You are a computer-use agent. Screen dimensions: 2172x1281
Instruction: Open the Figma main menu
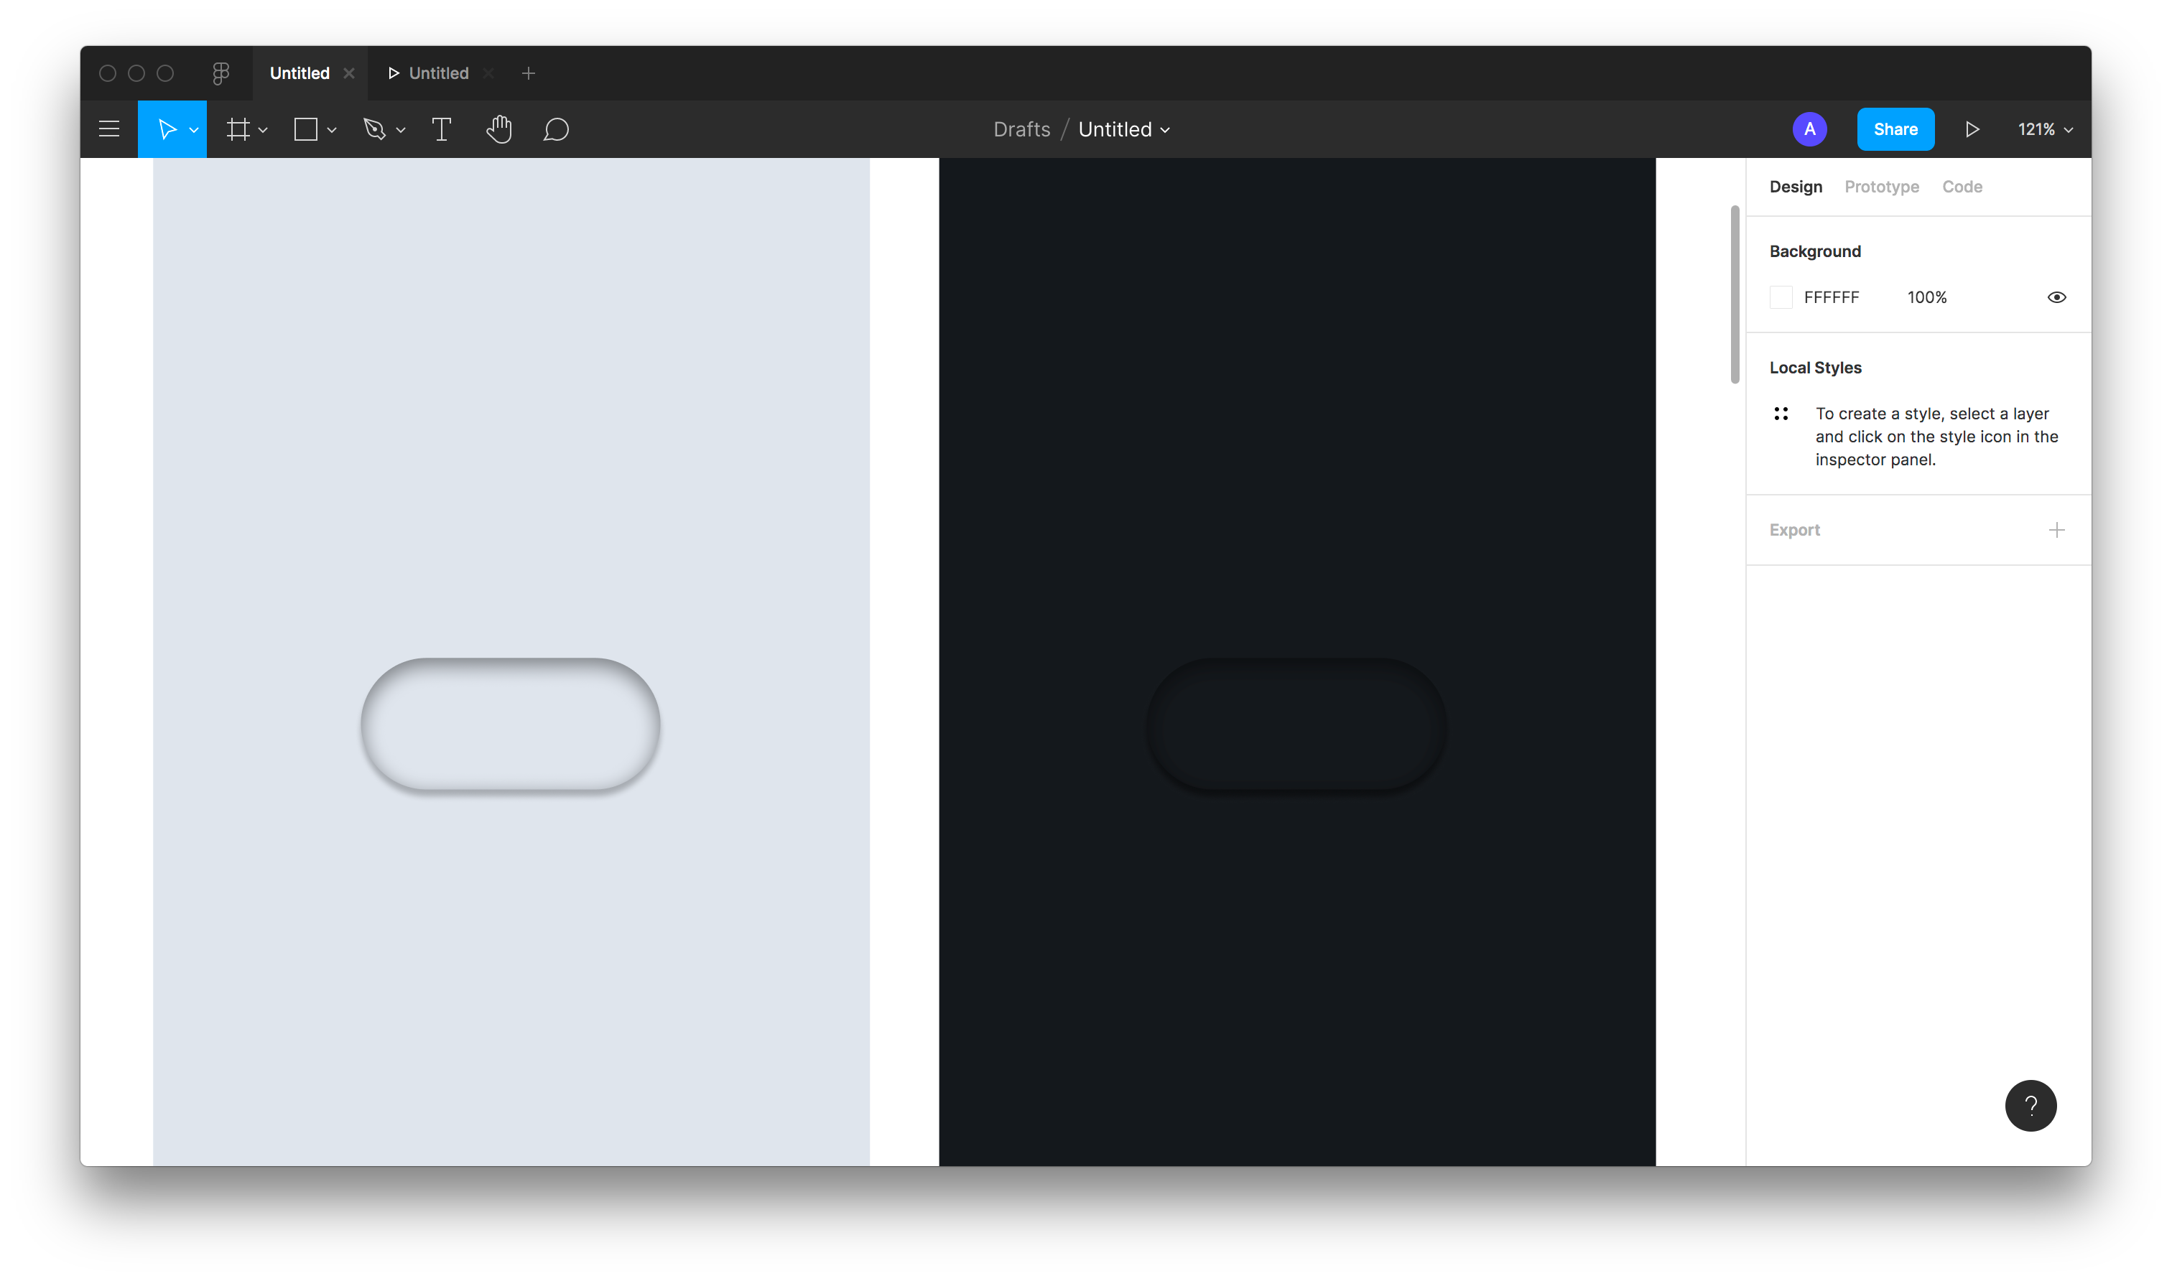108,129
